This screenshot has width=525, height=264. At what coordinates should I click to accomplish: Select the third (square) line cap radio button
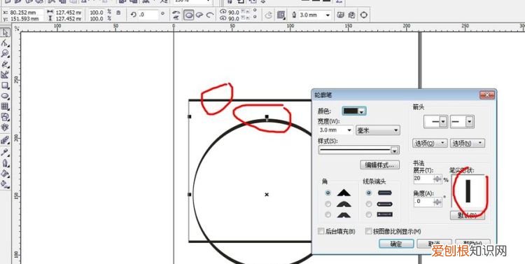369,215
